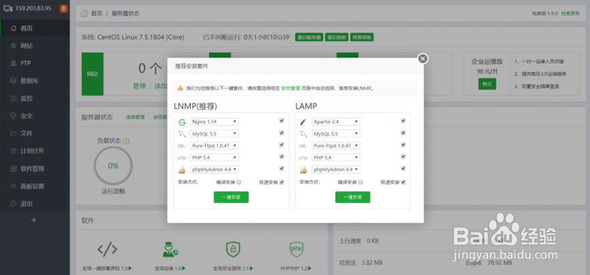Click the php icon in LNMP list
Image resolution: width=590 pixels, height=275 pixels.
[x=182, y=158]
